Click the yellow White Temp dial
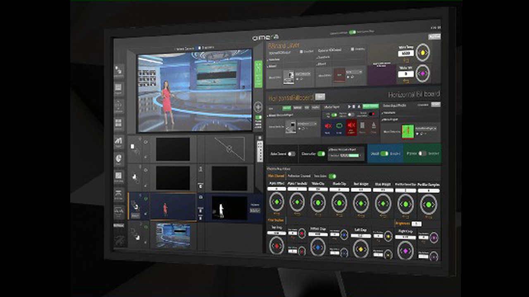 (422, 53)
